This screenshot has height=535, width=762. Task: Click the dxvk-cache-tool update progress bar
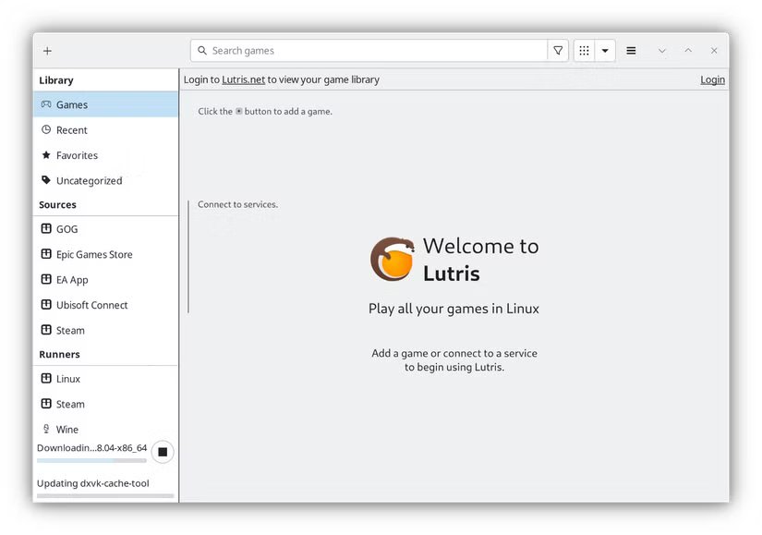pyautogui.click(x=105, y=495)
